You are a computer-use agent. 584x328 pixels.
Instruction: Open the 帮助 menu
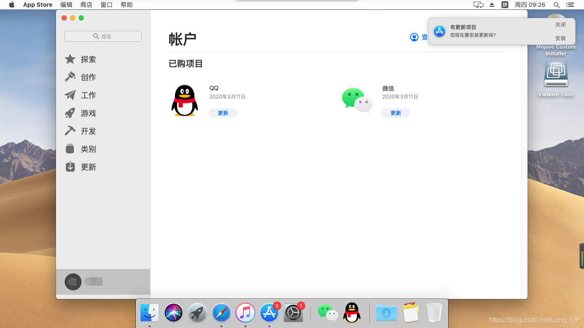(x=127, y=5)
